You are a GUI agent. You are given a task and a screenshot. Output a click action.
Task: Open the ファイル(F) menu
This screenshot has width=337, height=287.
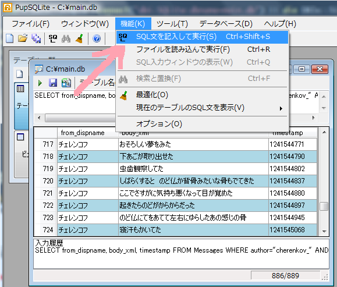30,24
